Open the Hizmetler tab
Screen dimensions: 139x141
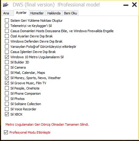[37, 13]
